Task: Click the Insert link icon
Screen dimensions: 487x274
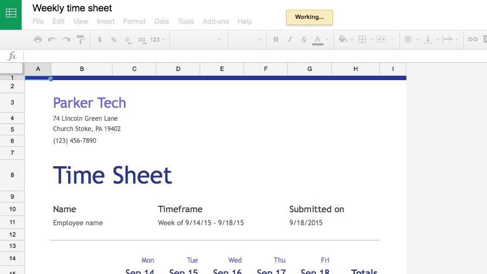Action: click(x=473, y=40)
